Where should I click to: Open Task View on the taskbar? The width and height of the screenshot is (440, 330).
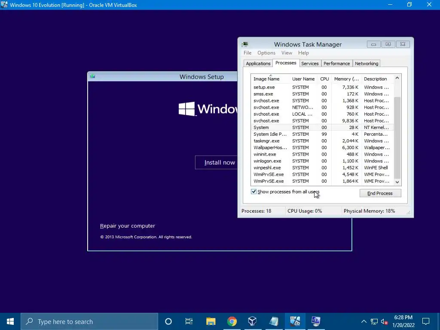tap(189, 321)
